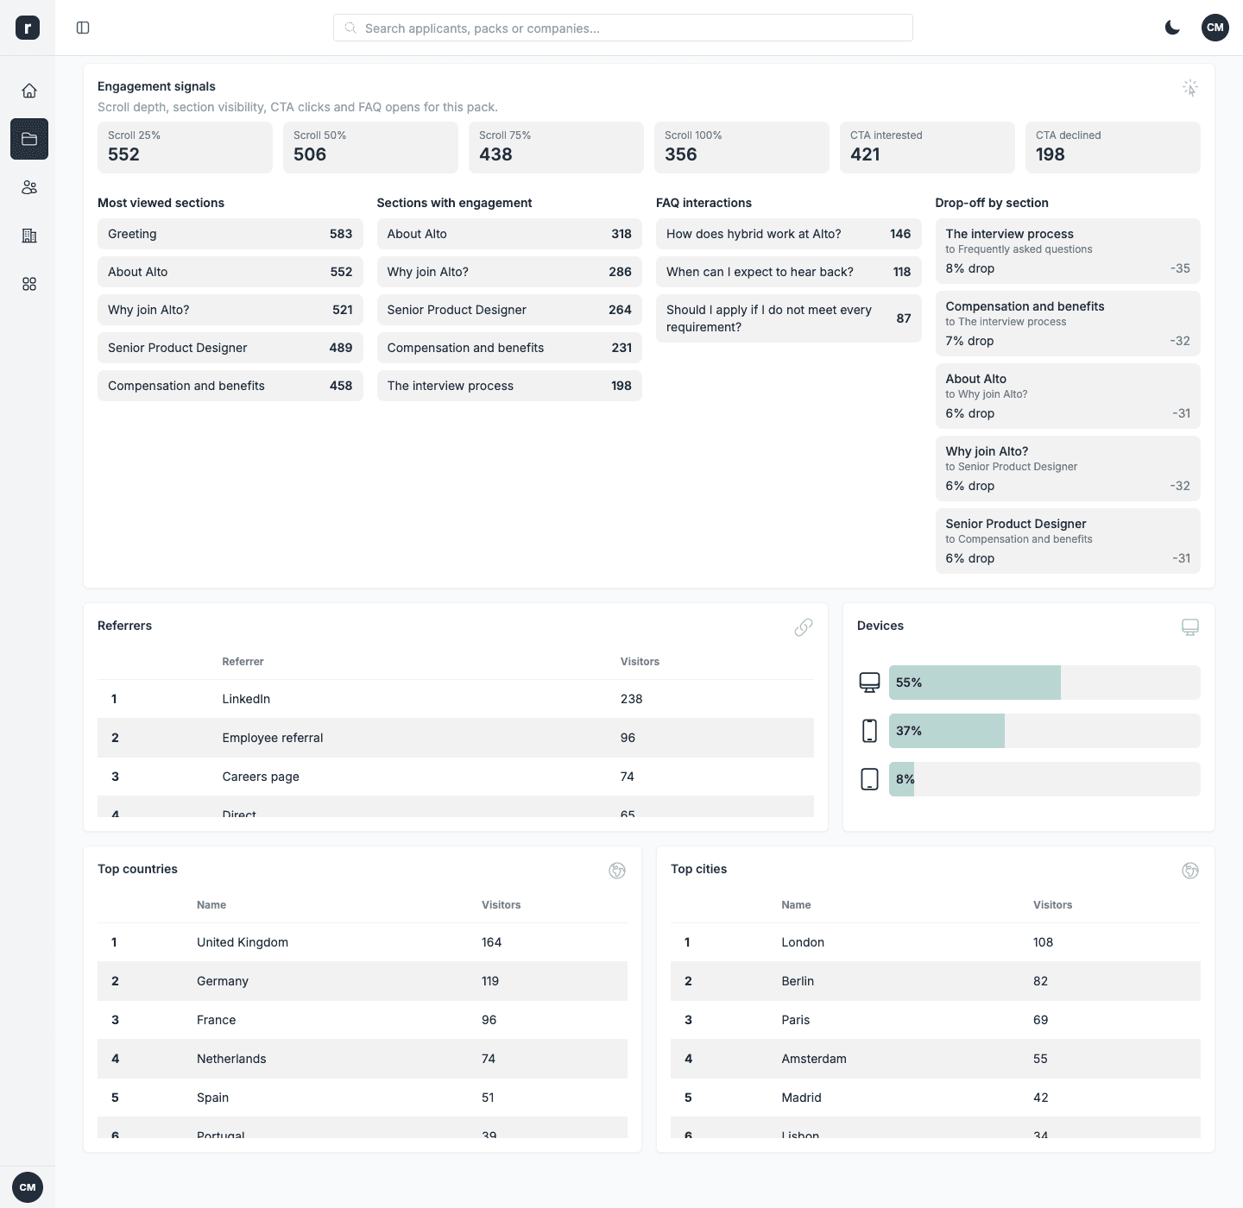
Task: Click the tablet icon beside 8%
Action: [x=870, y=779]
